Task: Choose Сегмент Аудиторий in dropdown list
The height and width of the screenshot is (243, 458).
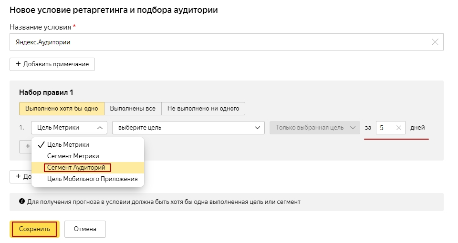Action: point(88,167)
